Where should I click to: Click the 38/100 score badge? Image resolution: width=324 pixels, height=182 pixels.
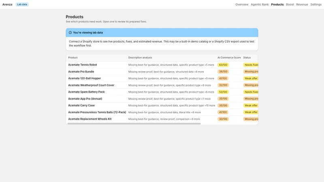pyautogui.click(x=223, y=72)
